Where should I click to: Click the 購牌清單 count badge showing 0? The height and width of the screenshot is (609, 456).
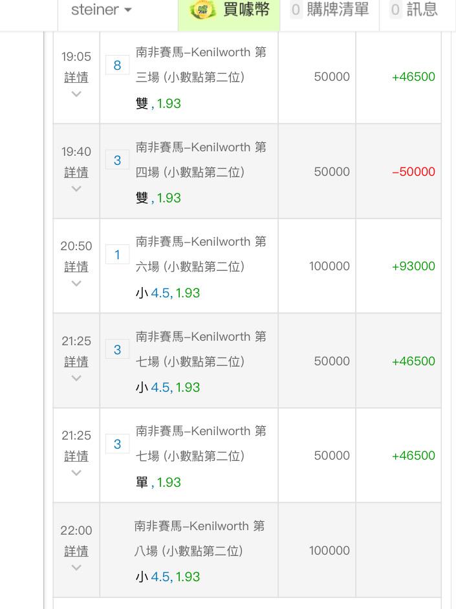pos(296,10)
